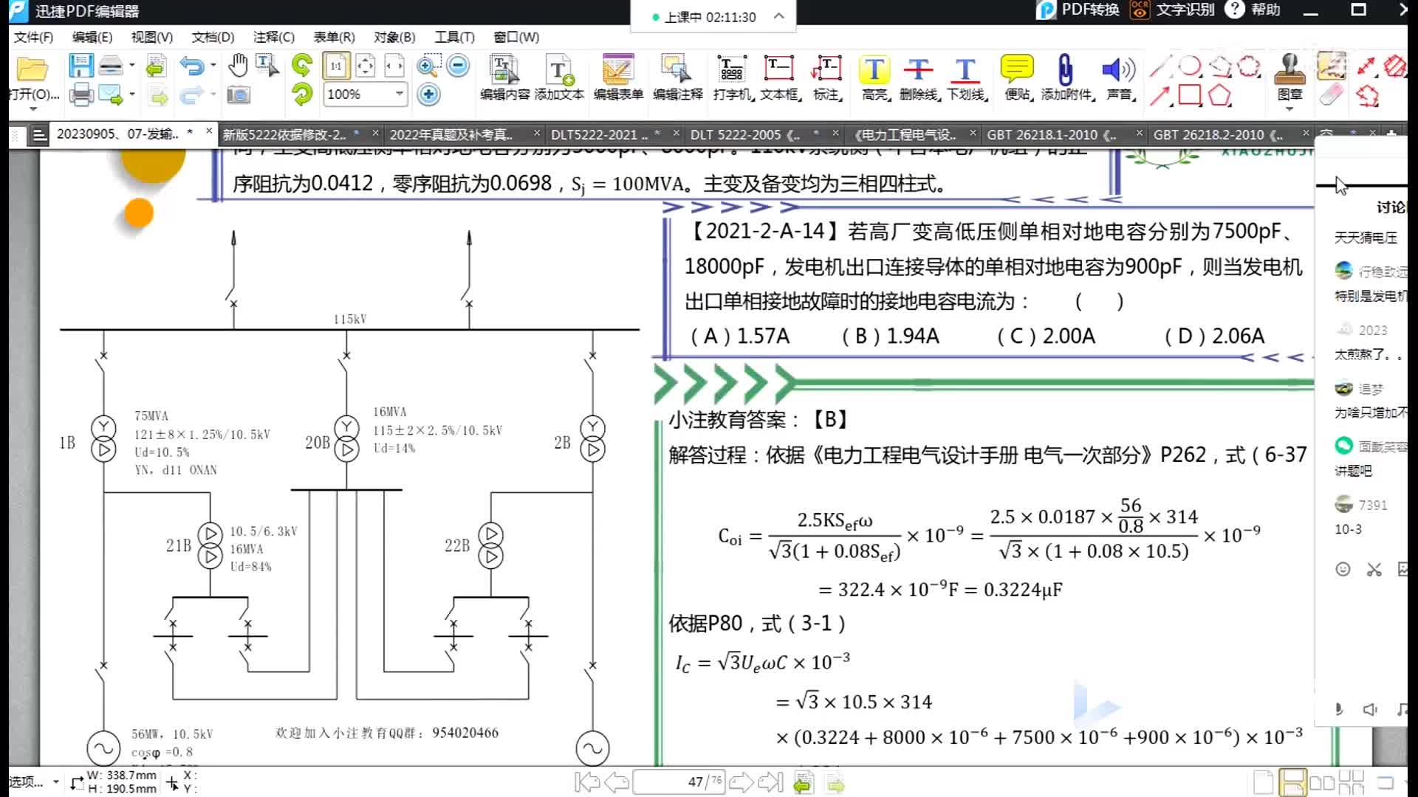Screen dimensions: 1418x797
Task: Switch to the DLT5222-2021 tab
Action: pyautogui.click(x=598, y=134)
